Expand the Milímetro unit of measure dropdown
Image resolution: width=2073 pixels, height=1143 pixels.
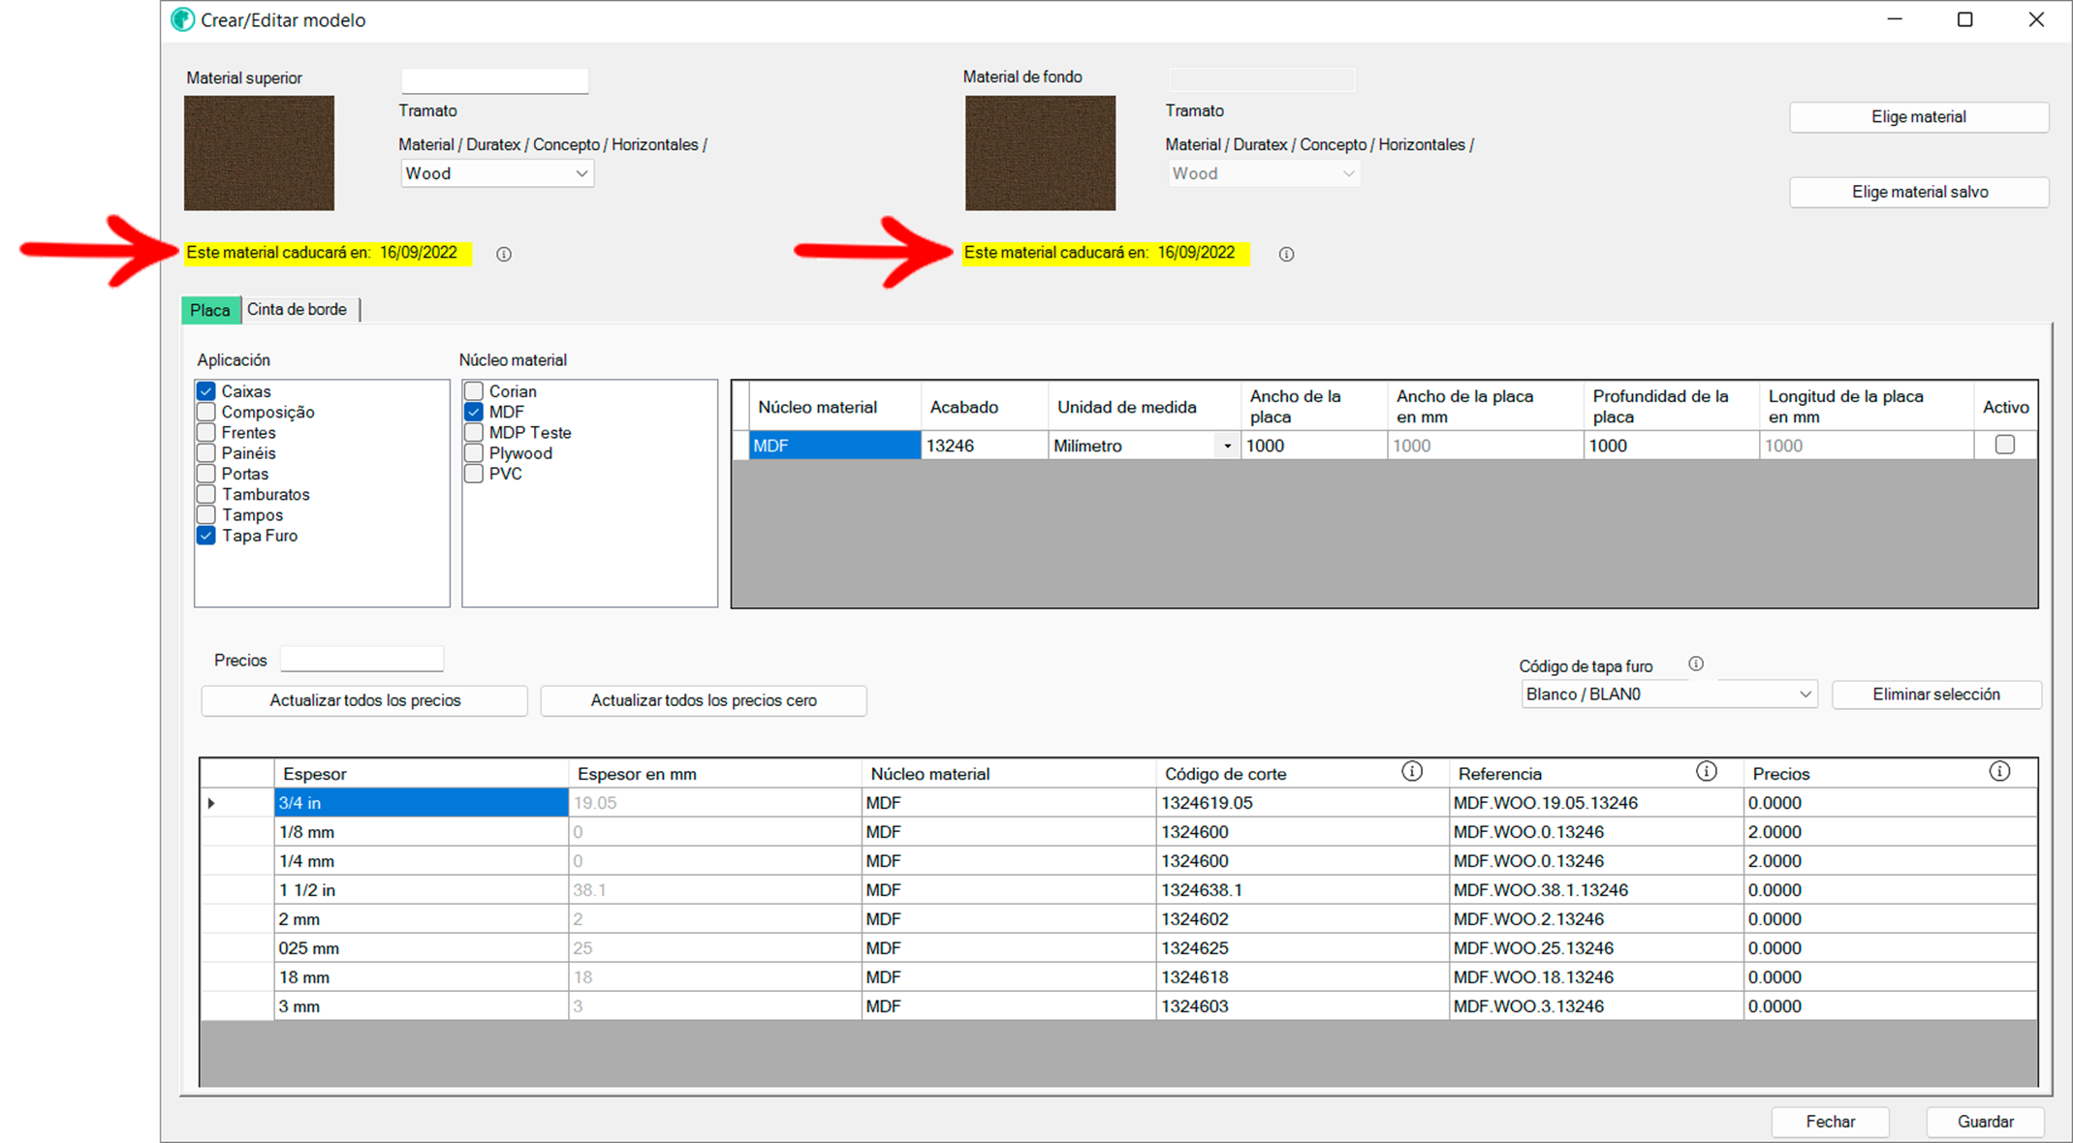[x=1227, y=446]
